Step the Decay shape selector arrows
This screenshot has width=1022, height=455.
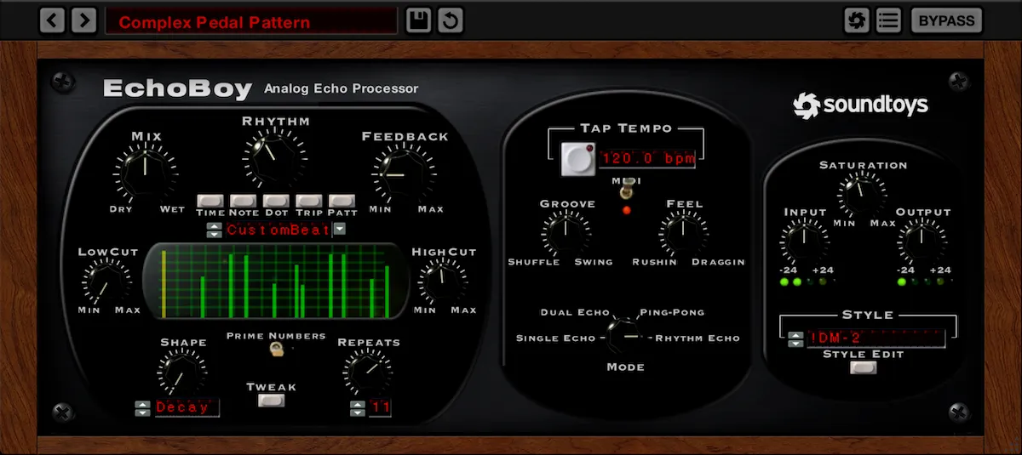(143, 408)
